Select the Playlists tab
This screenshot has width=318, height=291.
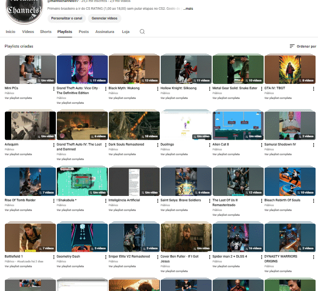pos(65,32)
